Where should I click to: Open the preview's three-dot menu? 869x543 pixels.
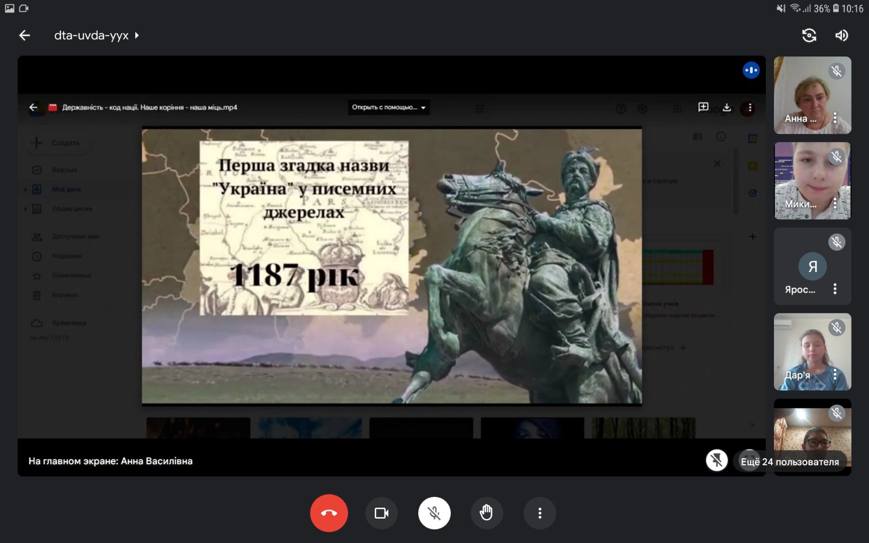[750, 108]
